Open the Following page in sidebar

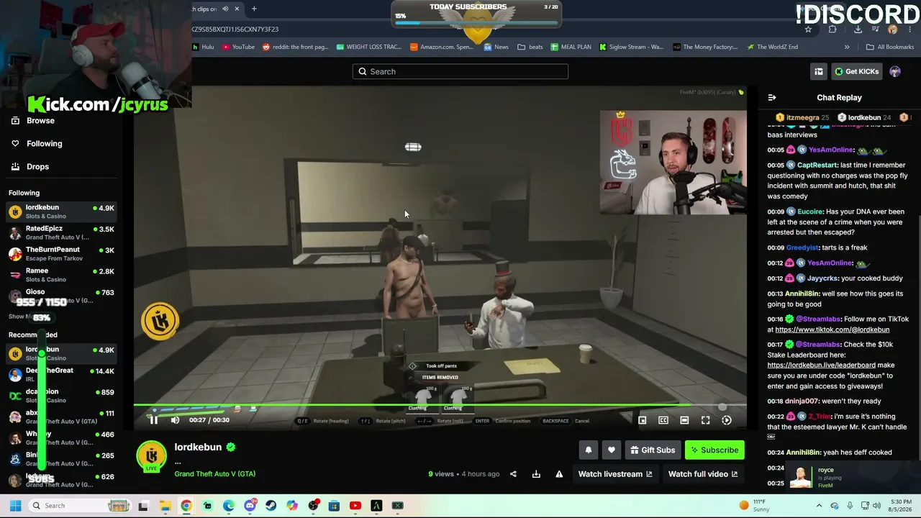37,144
